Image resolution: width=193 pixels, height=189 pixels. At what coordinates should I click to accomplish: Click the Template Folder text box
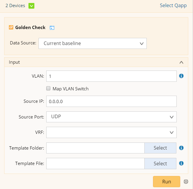pos(95,148)
